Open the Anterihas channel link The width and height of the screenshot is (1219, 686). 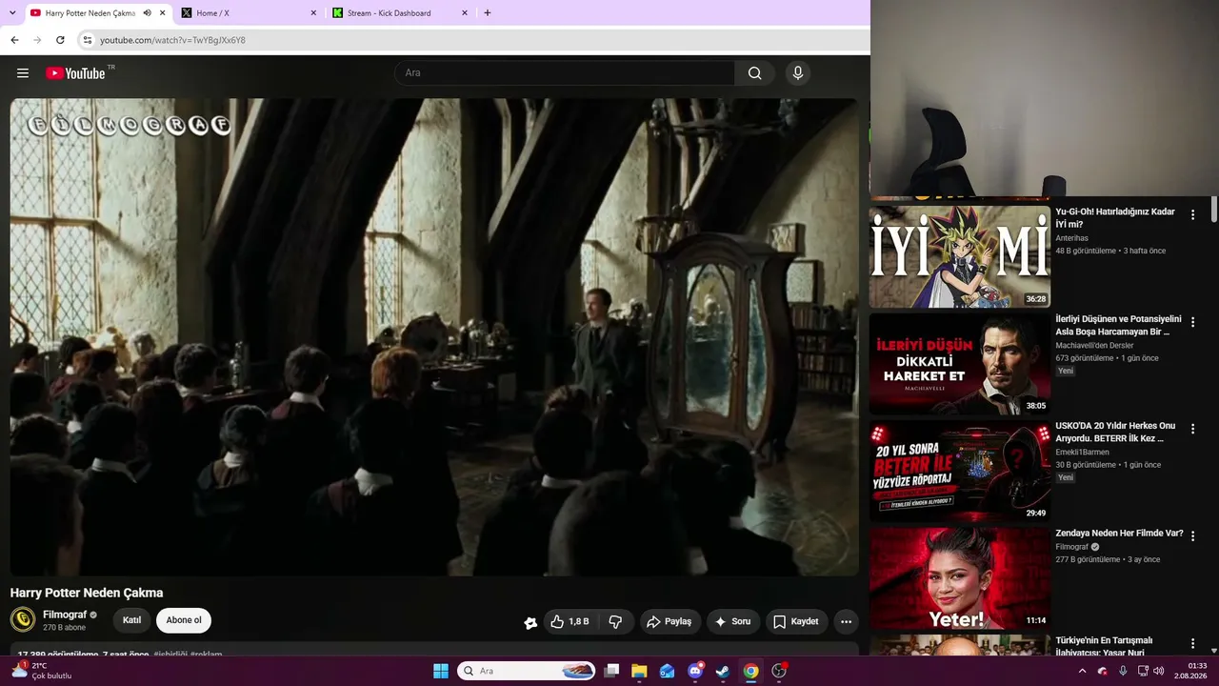point(1071,238)
